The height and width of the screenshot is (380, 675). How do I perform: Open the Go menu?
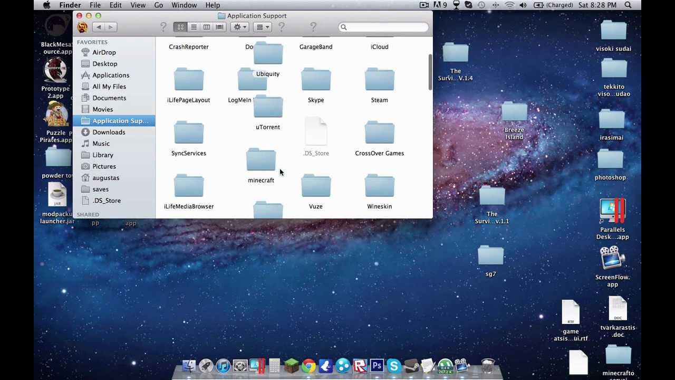[158, 5]
